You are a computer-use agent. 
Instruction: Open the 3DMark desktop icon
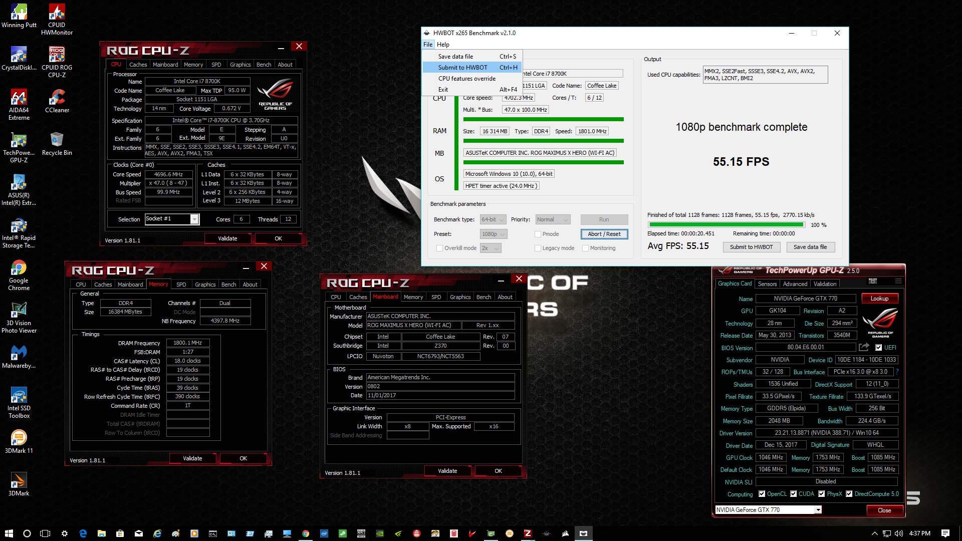coord(19,484)
